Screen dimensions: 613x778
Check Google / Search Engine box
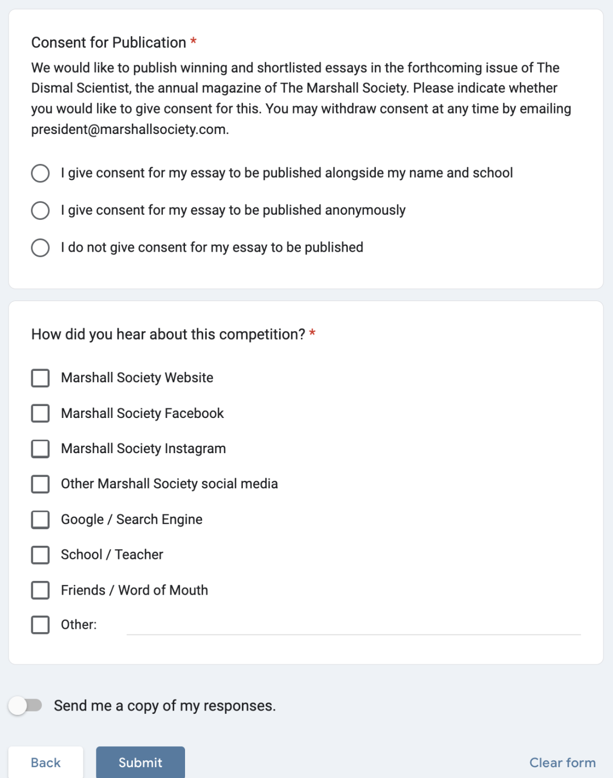(x=40, y=520)
